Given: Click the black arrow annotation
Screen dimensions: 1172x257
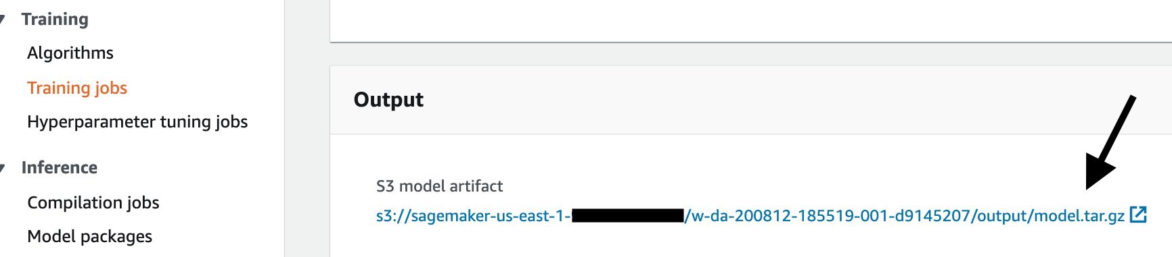Looking at the screenshot, I should [x=1110, y=142].
